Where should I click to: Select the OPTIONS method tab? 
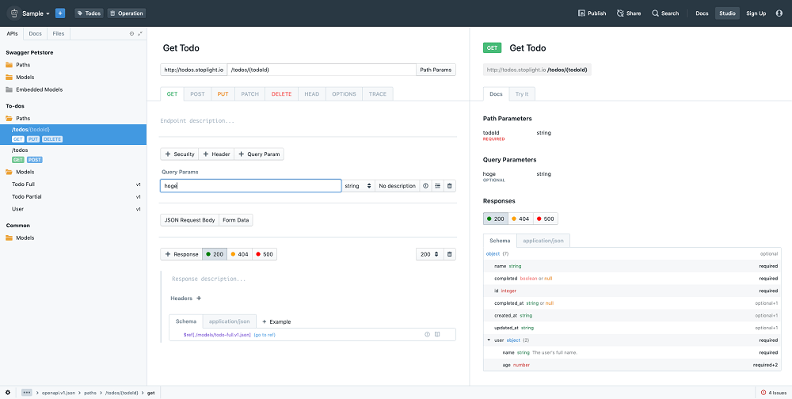coord(344,94)
